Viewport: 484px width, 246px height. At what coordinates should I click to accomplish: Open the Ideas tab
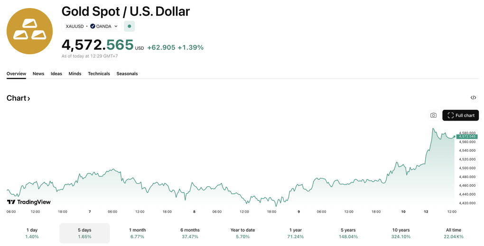coord(56,74)
